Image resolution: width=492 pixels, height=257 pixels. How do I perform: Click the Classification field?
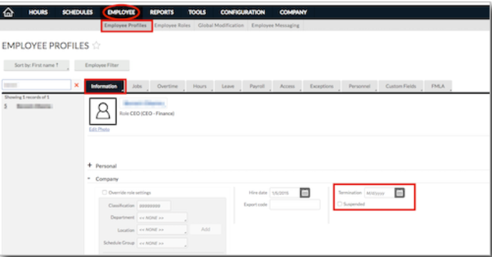coord(154,206)
